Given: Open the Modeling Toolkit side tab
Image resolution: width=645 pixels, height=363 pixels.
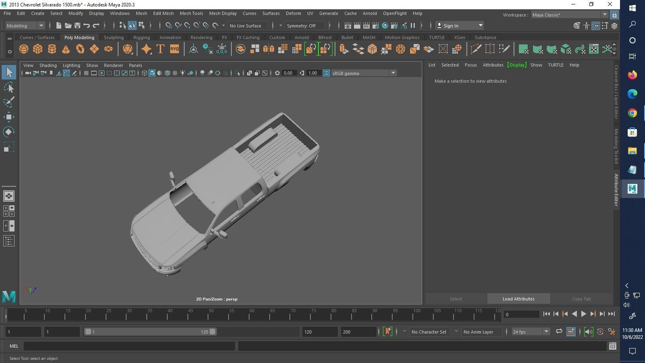Looking at the screenshot, I should pos(616,146).
